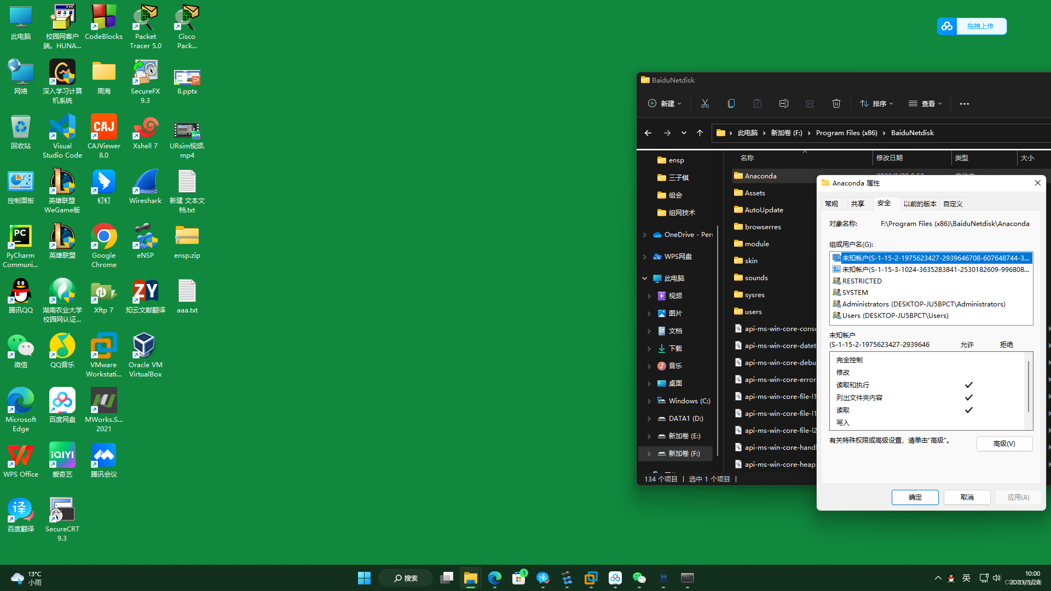
Task: Click 确定 in Anaconda properties dialog
Action: 915,497
